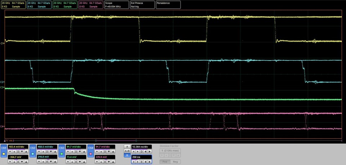The width and height of the screenshot is (346, 165).
Task: Open the Scope frequency panel
Action: (116, 5)
